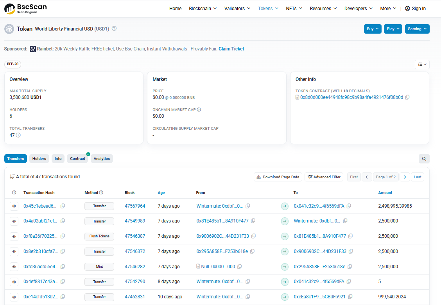Copy transaction hash 0x4ef8817c43a
Screen dimensions: 441x305
pos(63,282)
